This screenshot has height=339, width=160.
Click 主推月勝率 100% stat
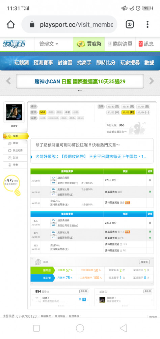[90, 278]
